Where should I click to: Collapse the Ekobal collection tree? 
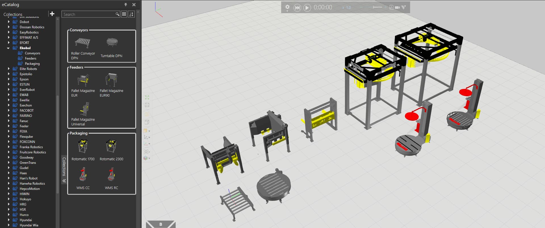click(8, 48)
